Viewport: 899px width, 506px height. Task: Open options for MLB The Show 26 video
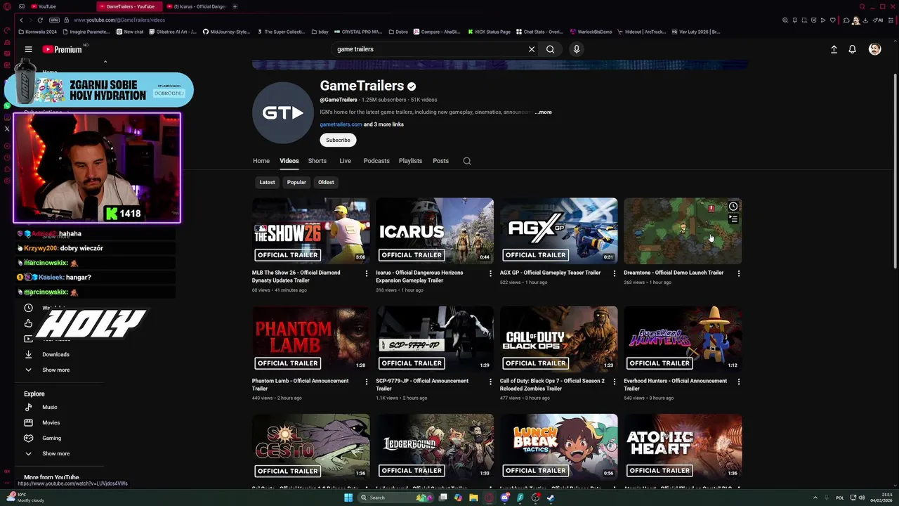click(x=367, y=273)
